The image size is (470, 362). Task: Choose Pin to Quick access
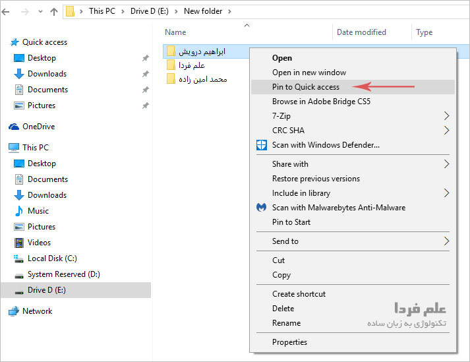pos(306,87)
